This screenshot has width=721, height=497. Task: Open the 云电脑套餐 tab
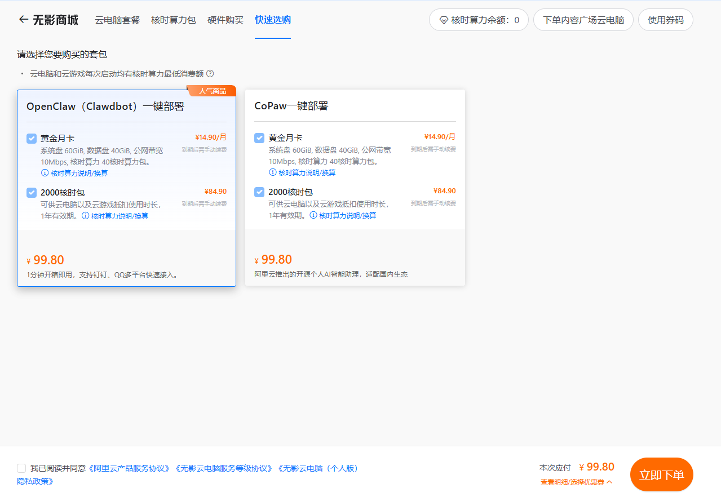pyautogui.click(x=117, y=20)
